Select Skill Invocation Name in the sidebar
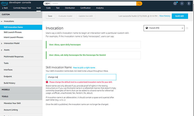Viewport: 194px width, 116px height. (x=21, y=27)
